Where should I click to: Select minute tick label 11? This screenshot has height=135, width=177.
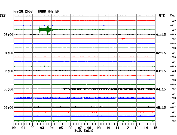(x=118, y=128)
